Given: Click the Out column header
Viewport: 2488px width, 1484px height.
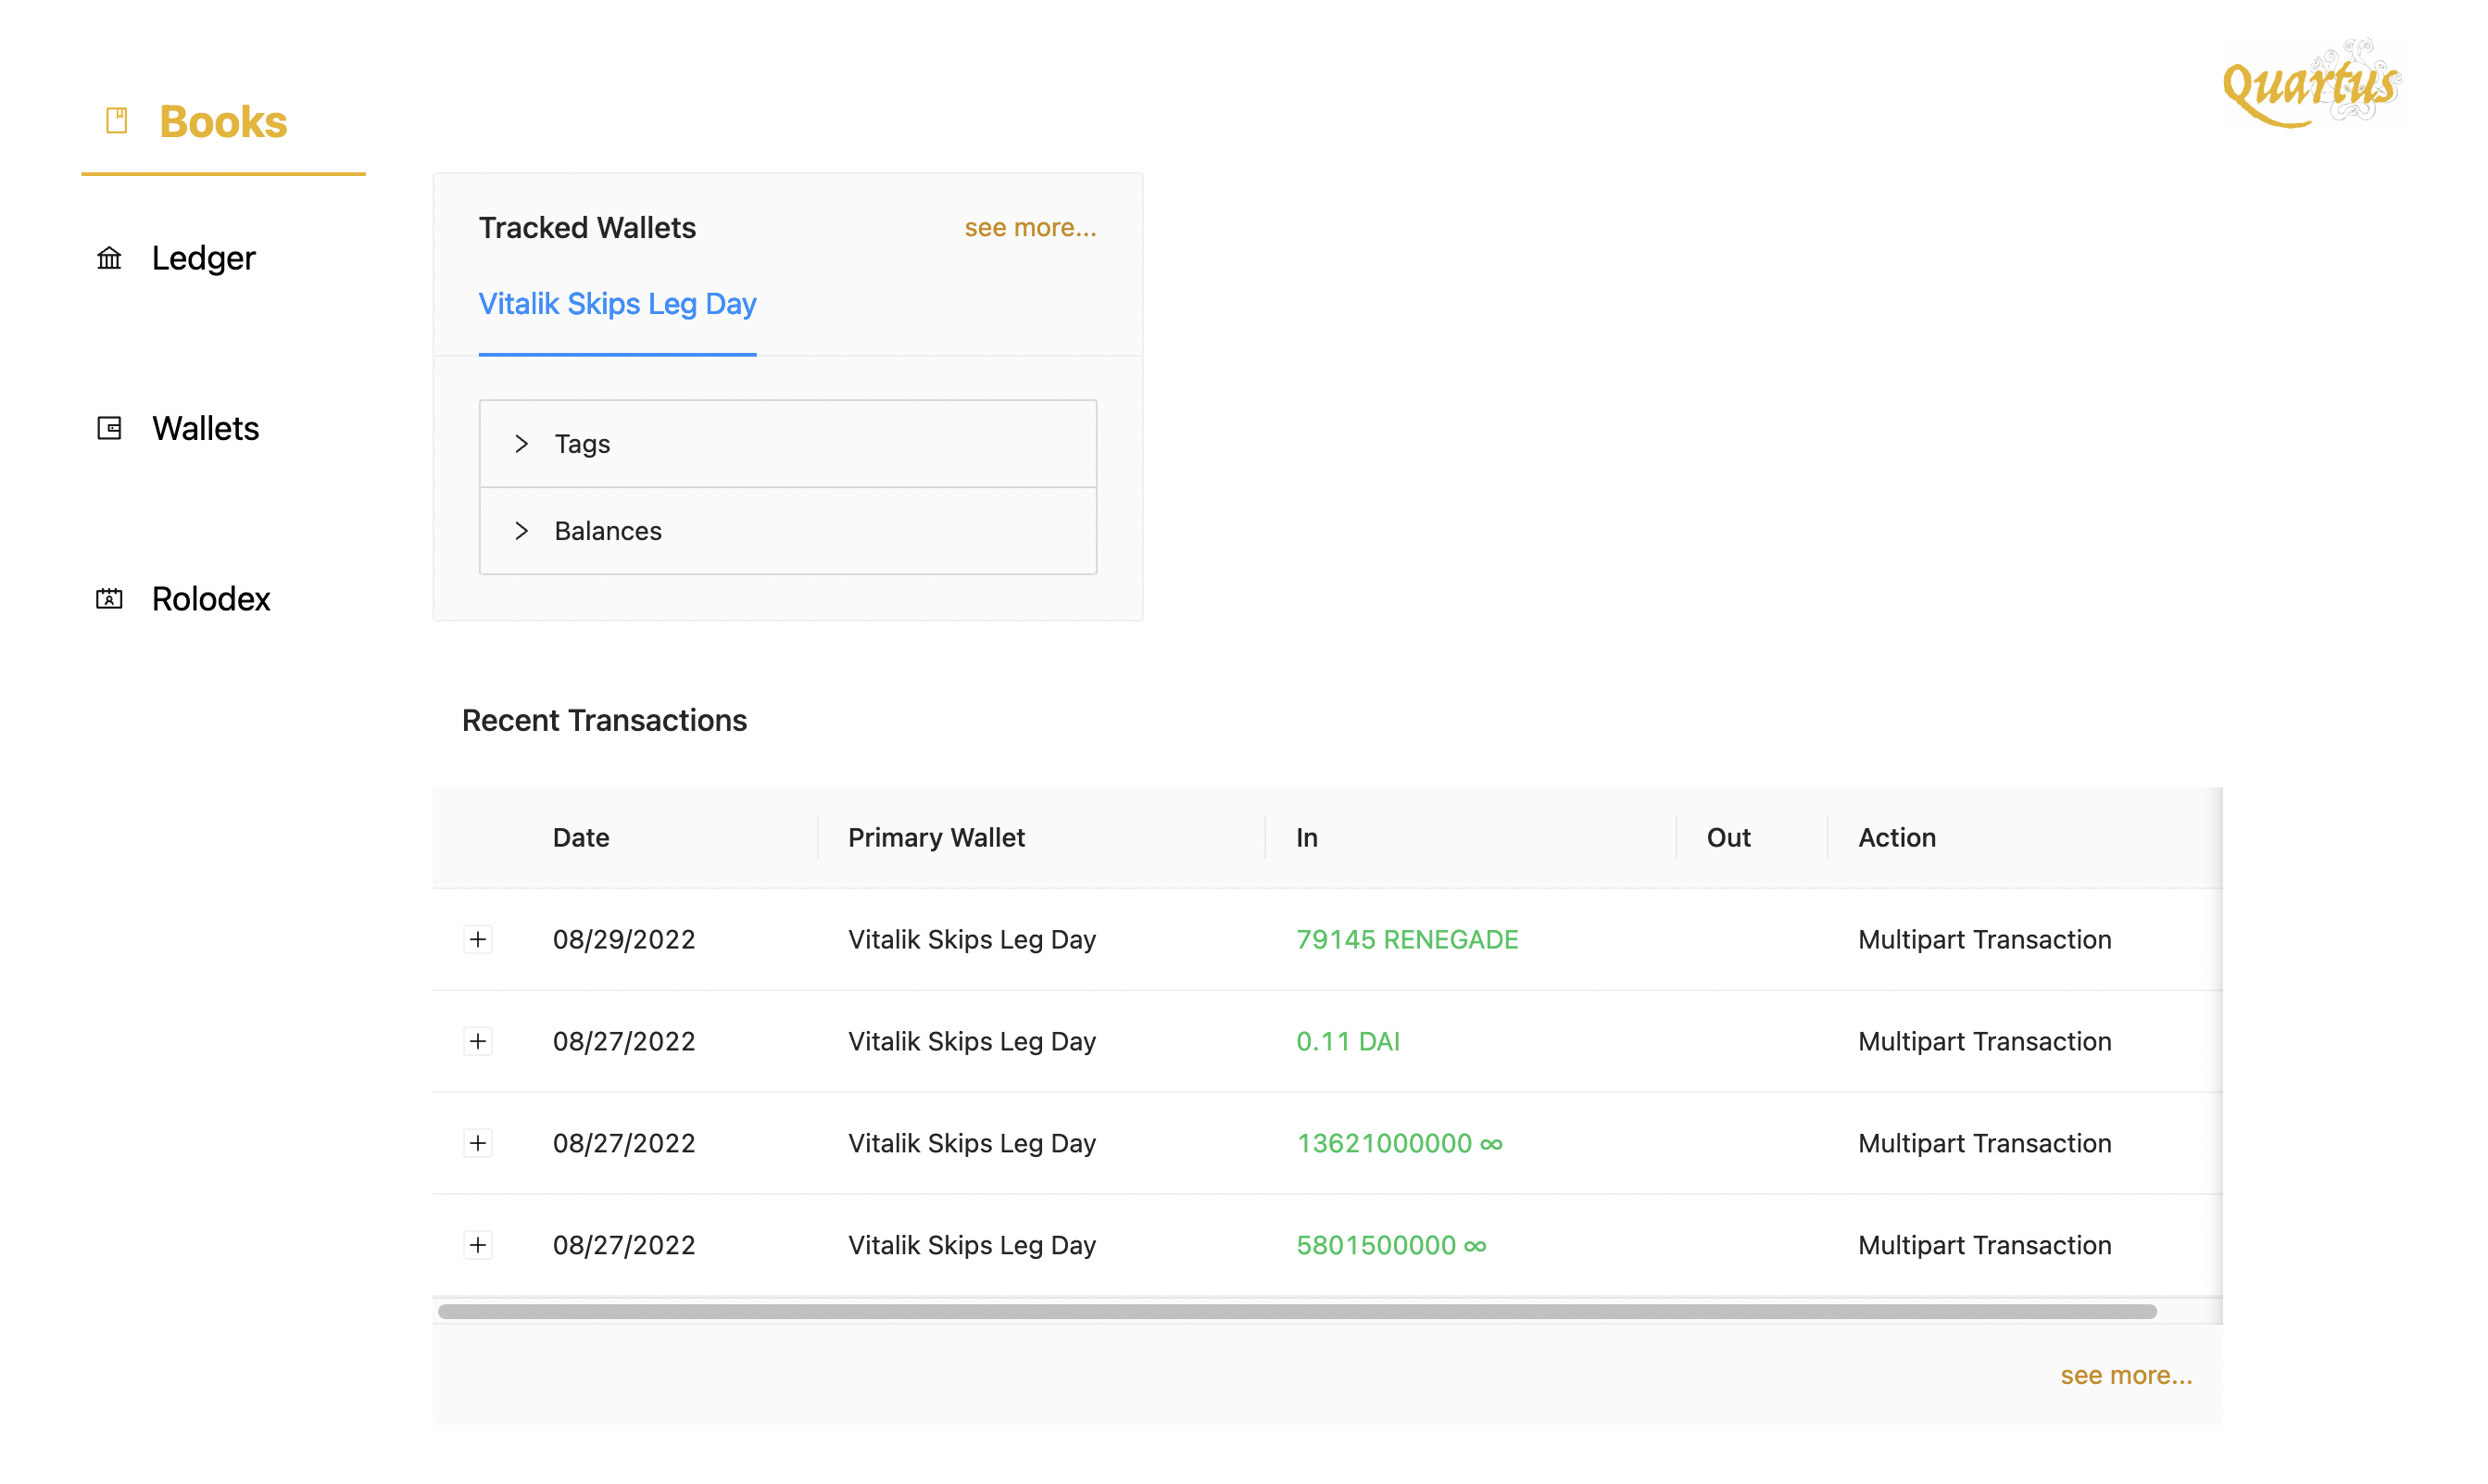Looking at the screenshot, I should pos(1728,838).
